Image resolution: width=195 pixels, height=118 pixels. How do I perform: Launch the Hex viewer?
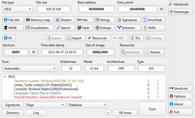(x=83, y=20)
